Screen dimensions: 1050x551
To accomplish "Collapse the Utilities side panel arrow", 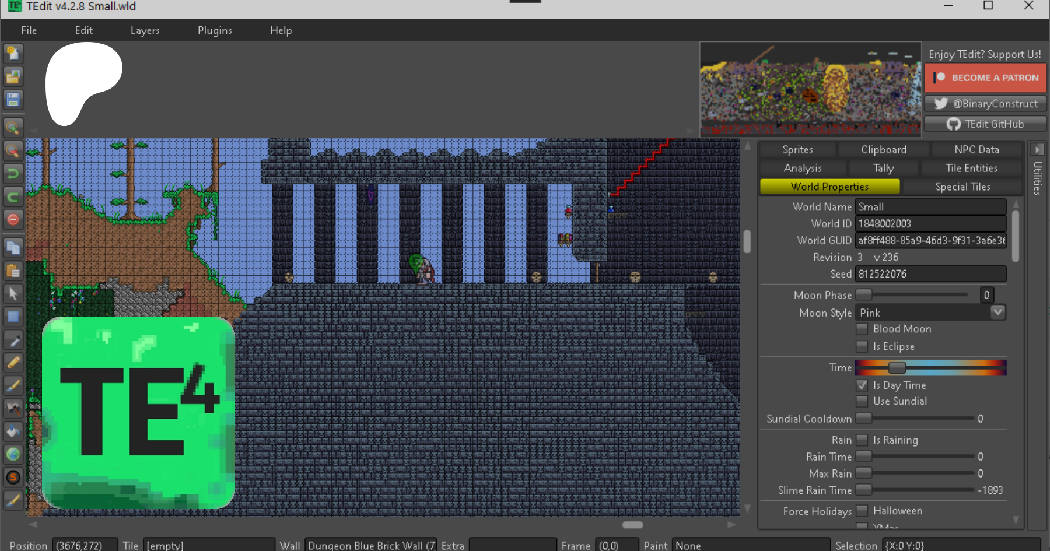I will click(x=1037, y=149).
